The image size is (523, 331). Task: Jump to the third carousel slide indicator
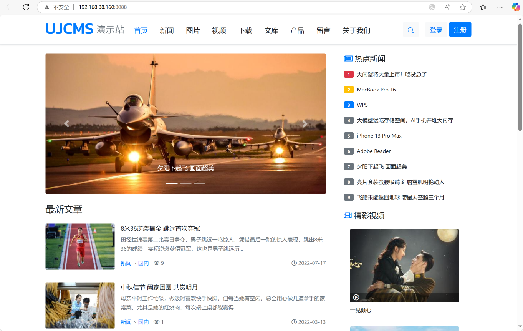(x=199, y=183)
